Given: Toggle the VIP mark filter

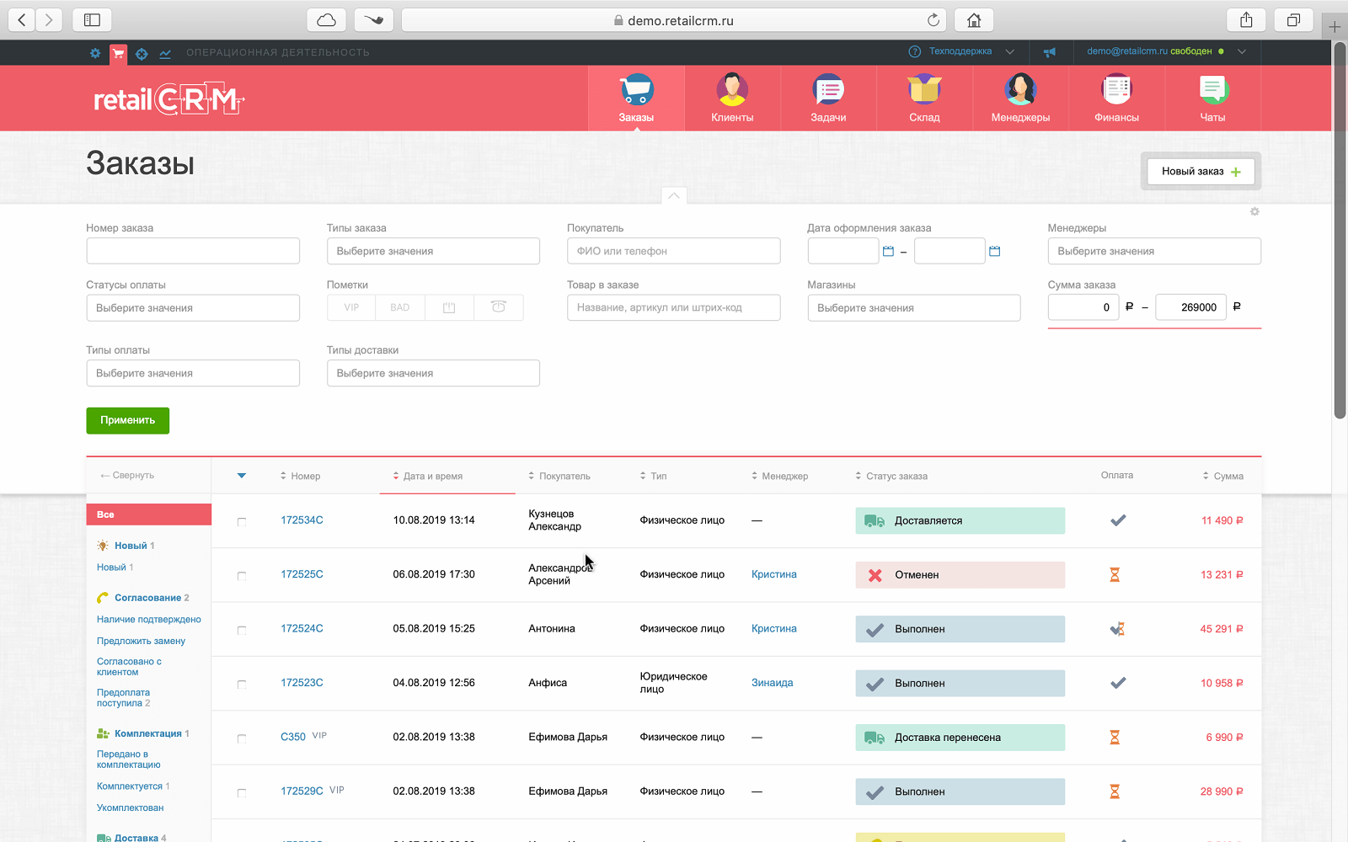Looking at the screenshot, I should 350,307.
